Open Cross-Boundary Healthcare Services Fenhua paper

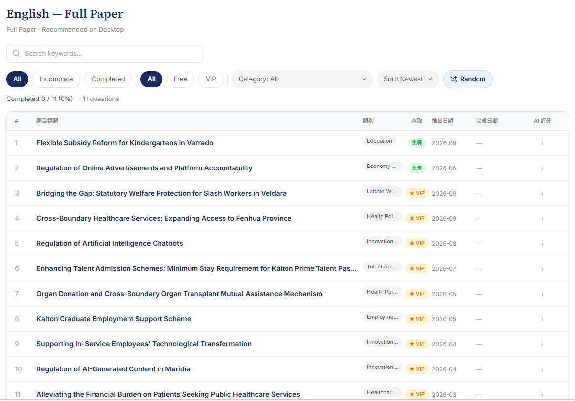click(164, 218)
